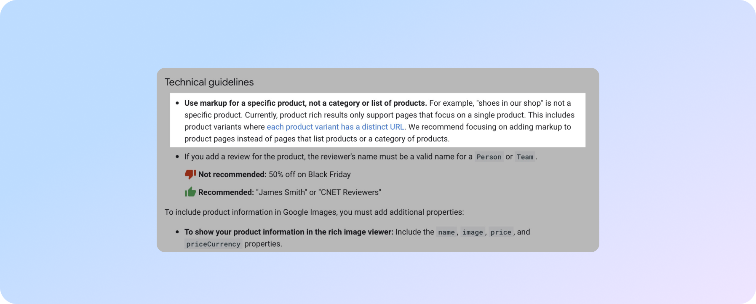
Task: Click the "CNET Reviewers" example name
Action: pyautogui.click(x=350, y=192)
